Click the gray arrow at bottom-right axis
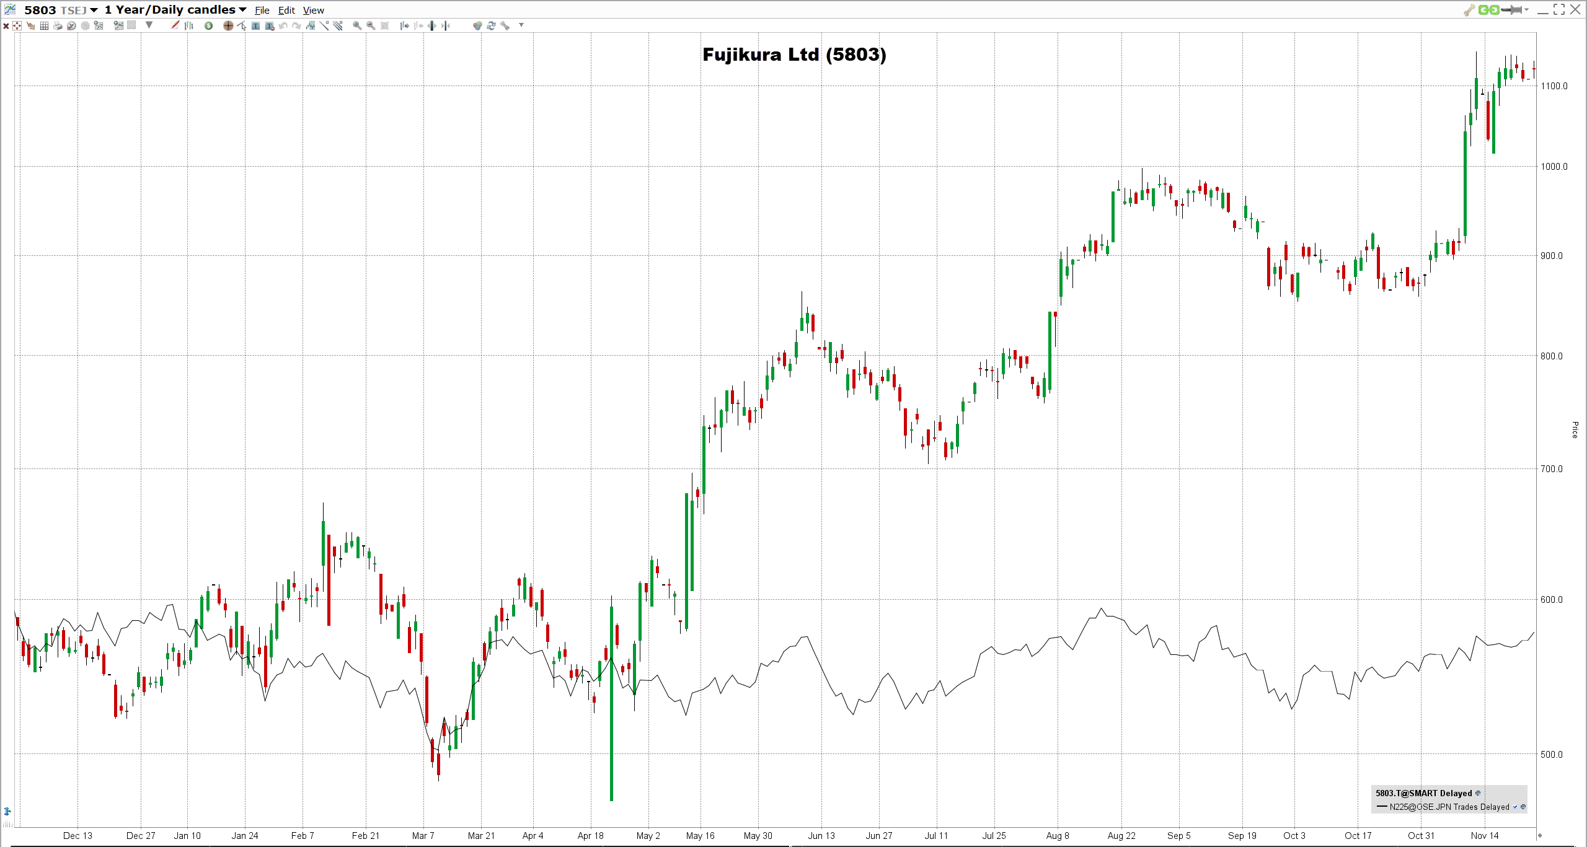1587x847 pixels. (1539, 835)
